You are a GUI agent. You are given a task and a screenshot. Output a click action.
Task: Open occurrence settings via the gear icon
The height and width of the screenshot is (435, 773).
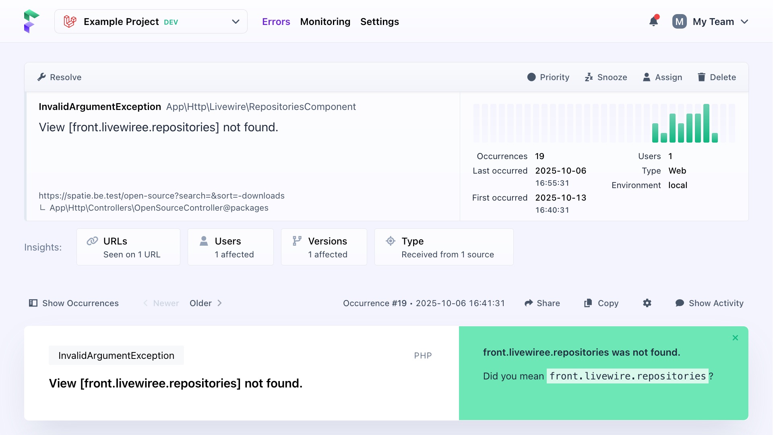[647, 303]
